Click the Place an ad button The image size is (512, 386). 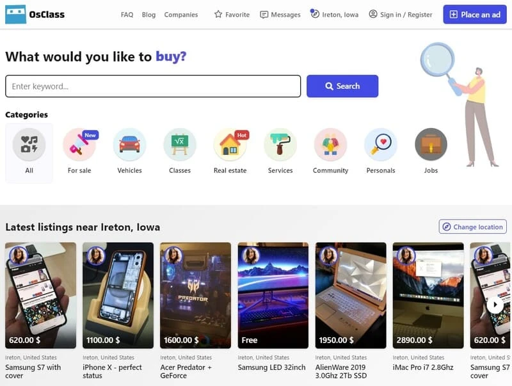[475, 14]
